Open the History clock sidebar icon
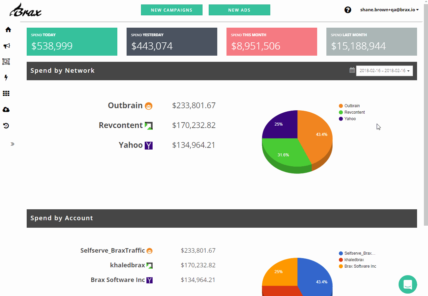The height and width of the screenshot is (296, 428). 6,126
